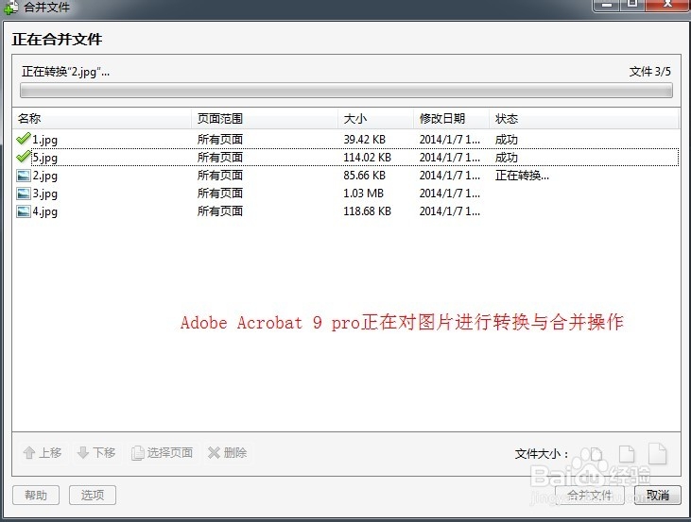This screenshot has width=691, height=522.
Task: Open the 帮助 help button
Action: pos(36,496)
